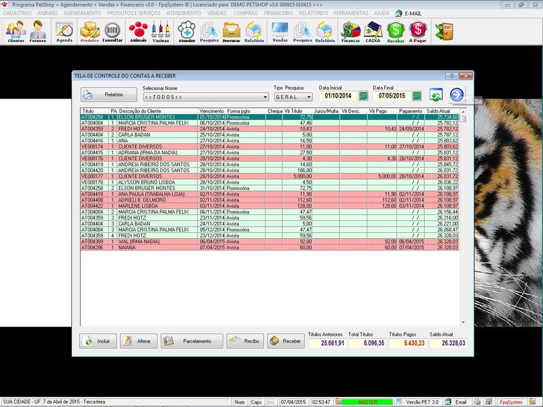Viewport: 543px width, 407px height.
Task: Click Pesquisa icon next to Atender
Action: click(x=209, y=31)
